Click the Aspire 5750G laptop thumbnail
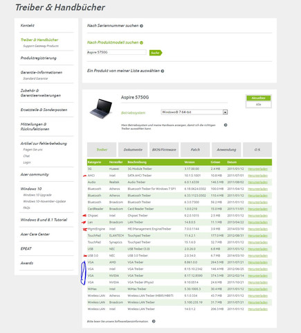 point(101,108)
